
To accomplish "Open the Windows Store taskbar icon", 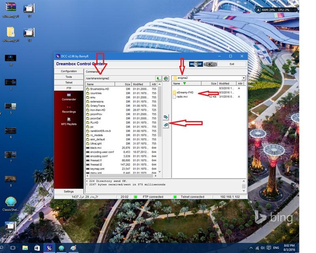I will click(x=37, y=248).
